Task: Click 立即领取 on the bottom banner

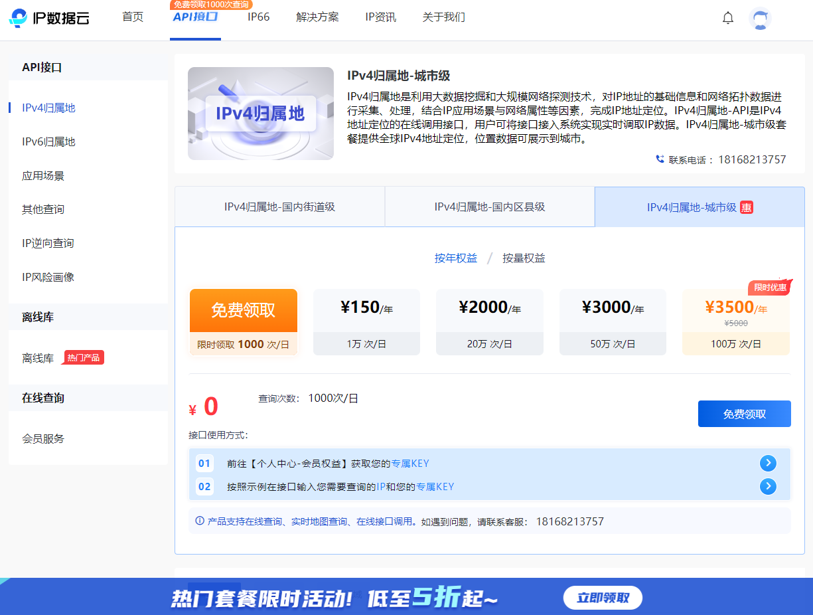Action: coord(603,598)
